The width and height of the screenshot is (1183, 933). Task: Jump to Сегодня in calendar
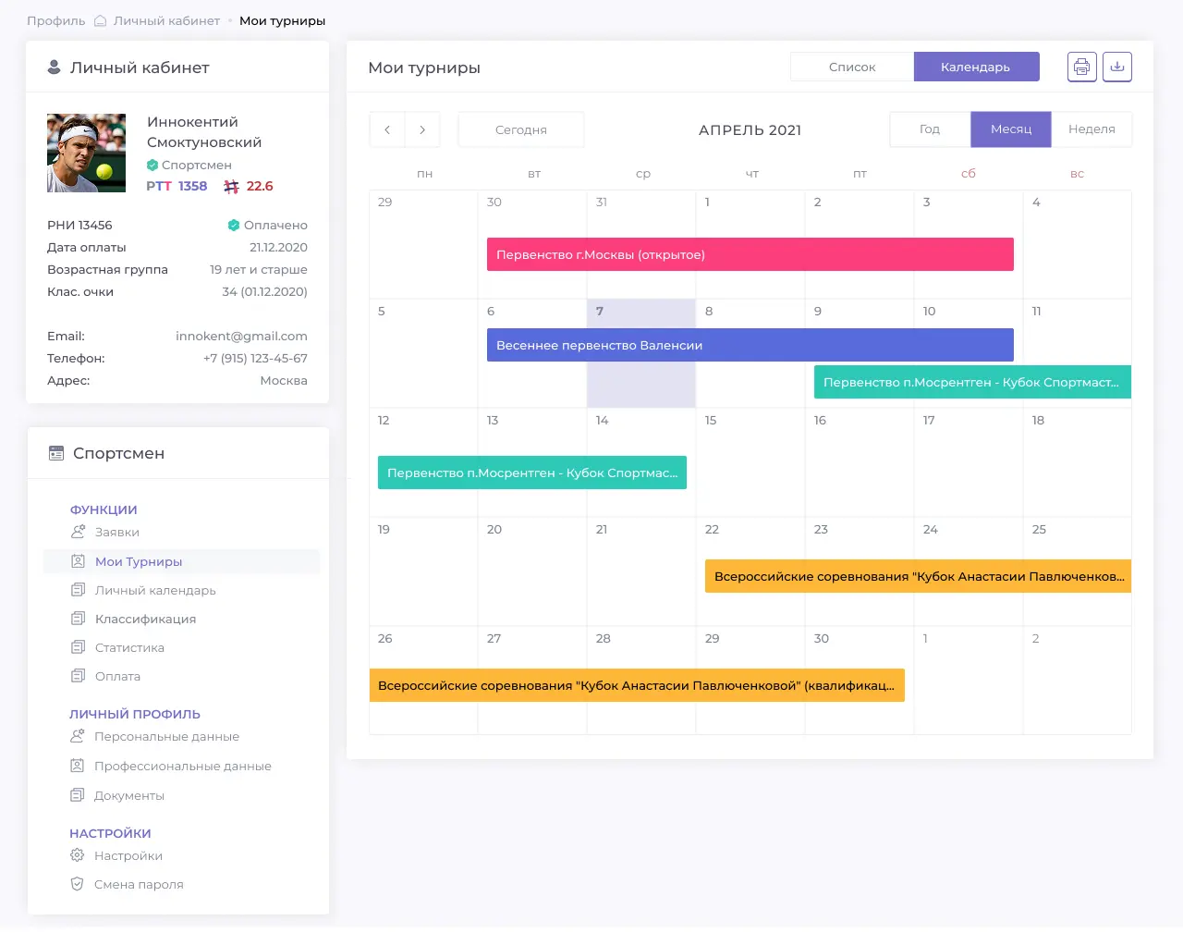(x=521, y=129)
